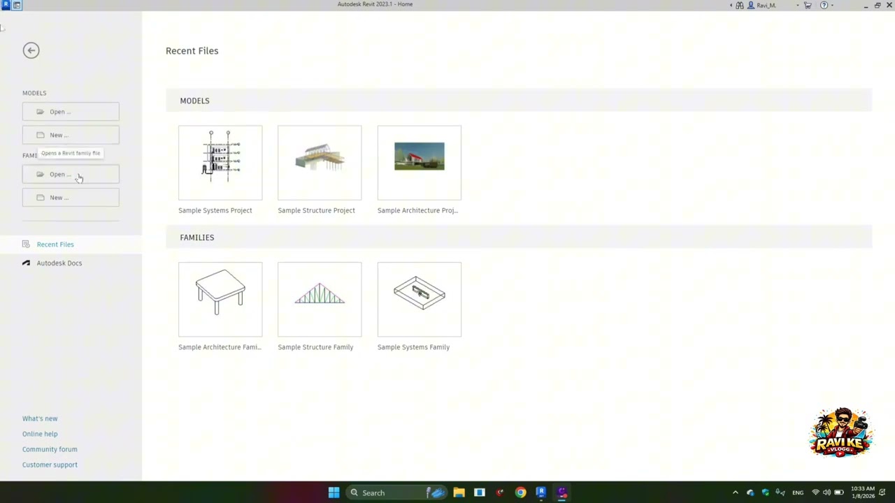Open File Explorer from the taskbar
This screenshot has width=895, height=503.
tap(459, 493)
